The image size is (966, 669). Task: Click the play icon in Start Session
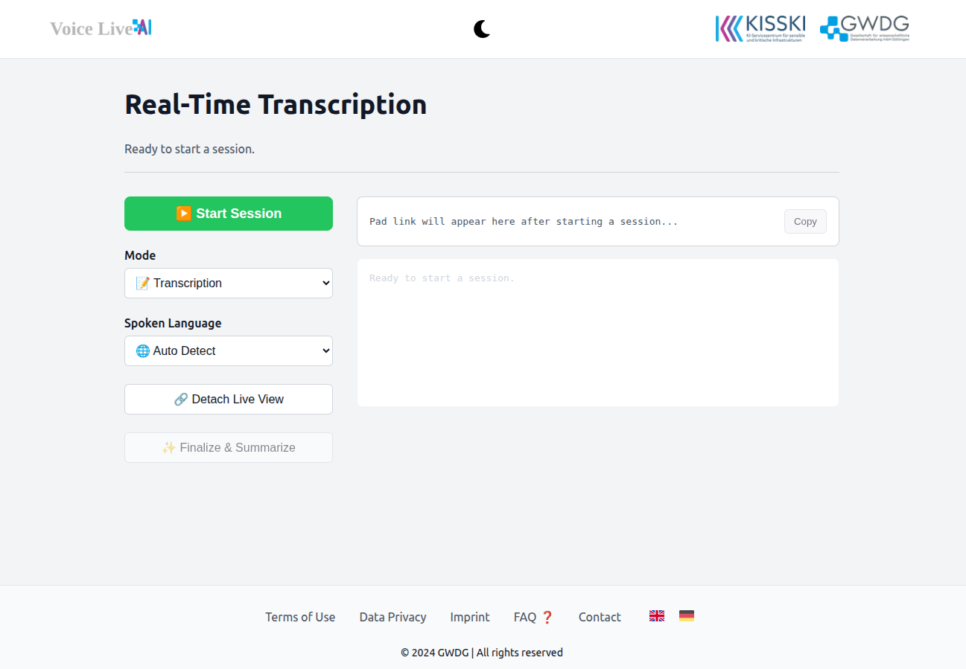coord(184,214)
